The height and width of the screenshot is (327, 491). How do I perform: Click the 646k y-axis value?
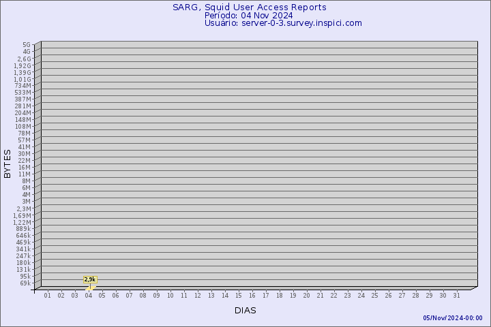coord(23,235)
